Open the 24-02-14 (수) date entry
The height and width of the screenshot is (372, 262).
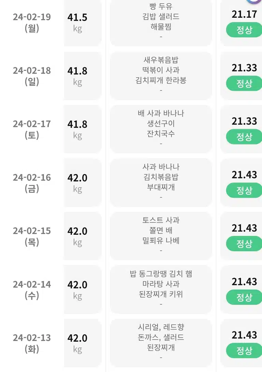click(x=32, y=290)
